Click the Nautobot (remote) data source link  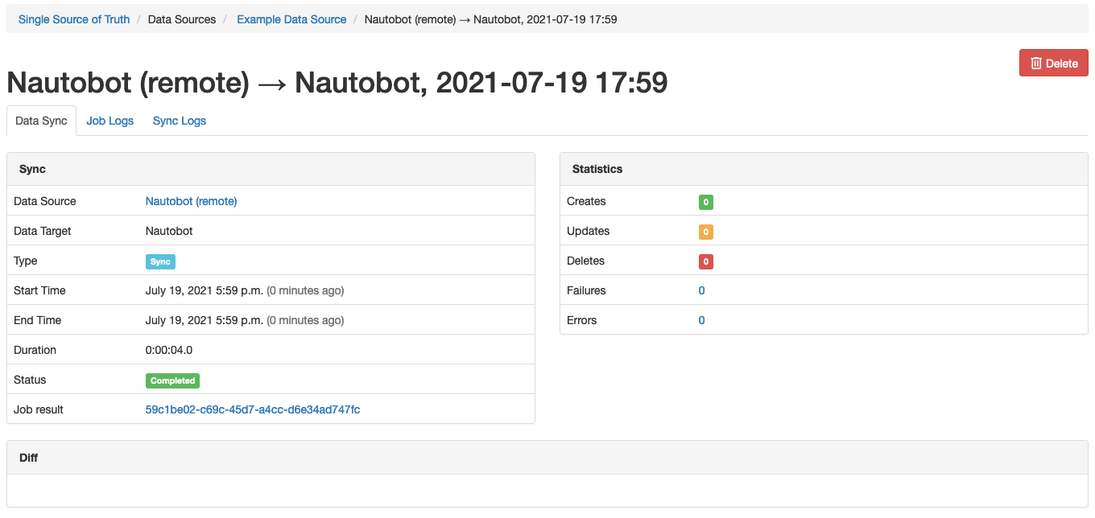[x=191, y=201]
